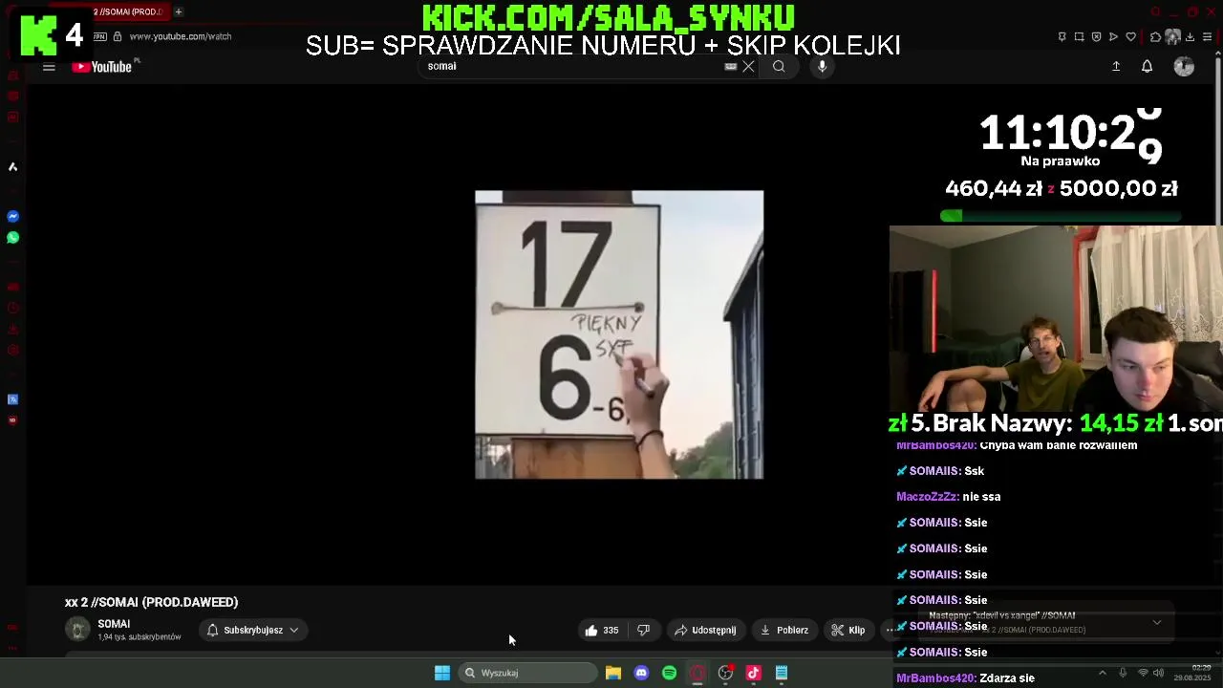Click the snapshot capture icon in browser toolbar

[1080, 36]
